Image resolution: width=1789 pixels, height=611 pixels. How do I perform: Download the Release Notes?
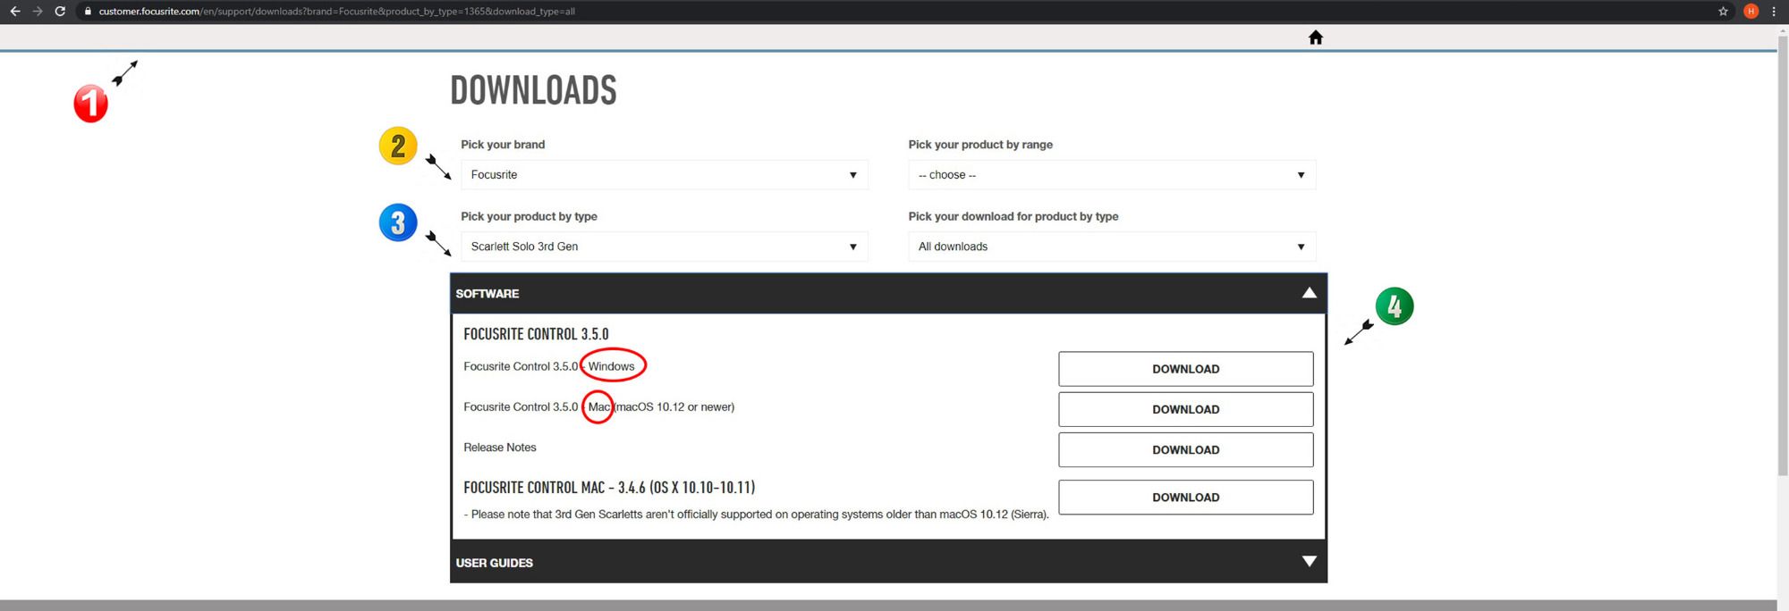(x=1185, y=450)
